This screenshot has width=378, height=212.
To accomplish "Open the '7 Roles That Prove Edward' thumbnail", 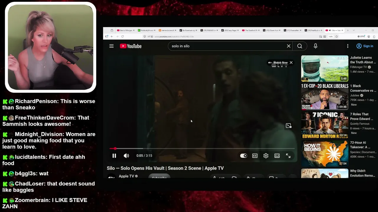I will click(x=325, y=125).
